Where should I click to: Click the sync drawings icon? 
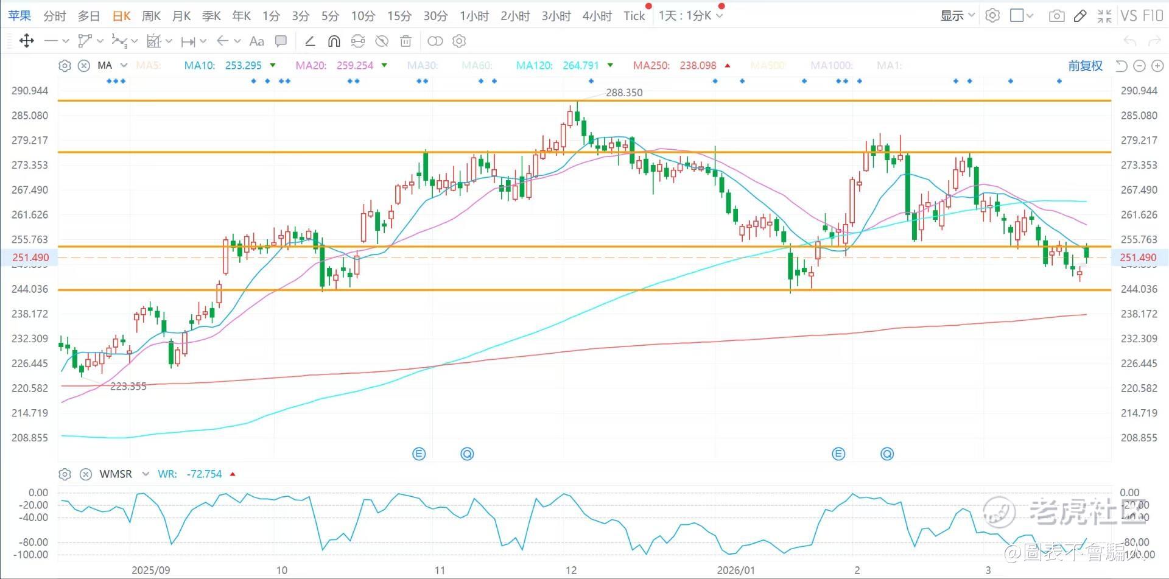(x=358, y=41)
